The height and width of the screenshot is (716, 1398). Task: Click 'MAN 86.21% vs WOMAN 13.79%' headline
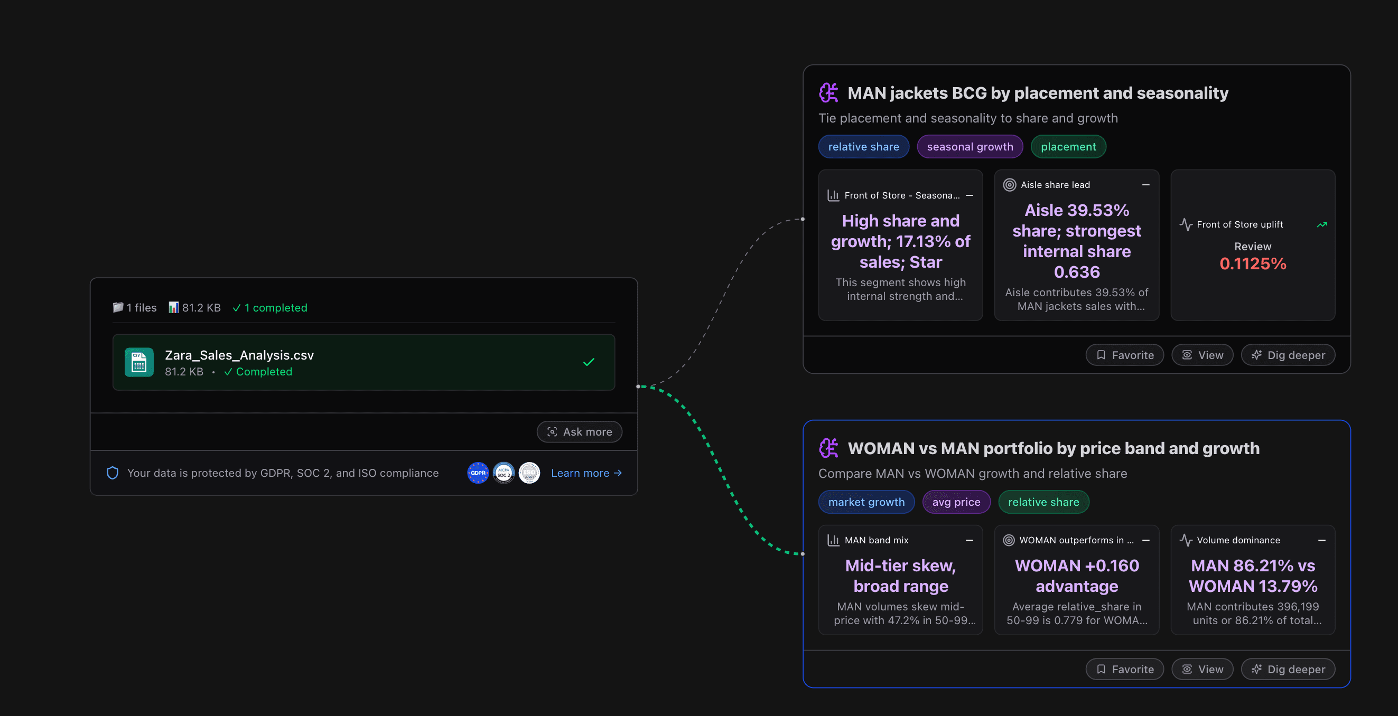click(x=1253, y=576)
